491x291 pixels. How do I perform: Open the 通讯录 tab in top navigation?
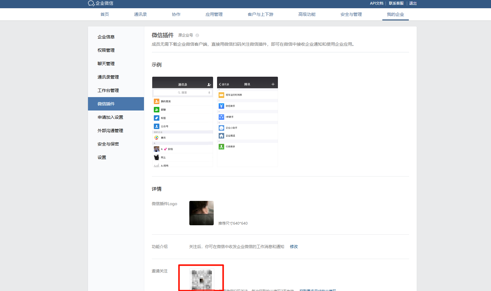(x=140, y=14)
